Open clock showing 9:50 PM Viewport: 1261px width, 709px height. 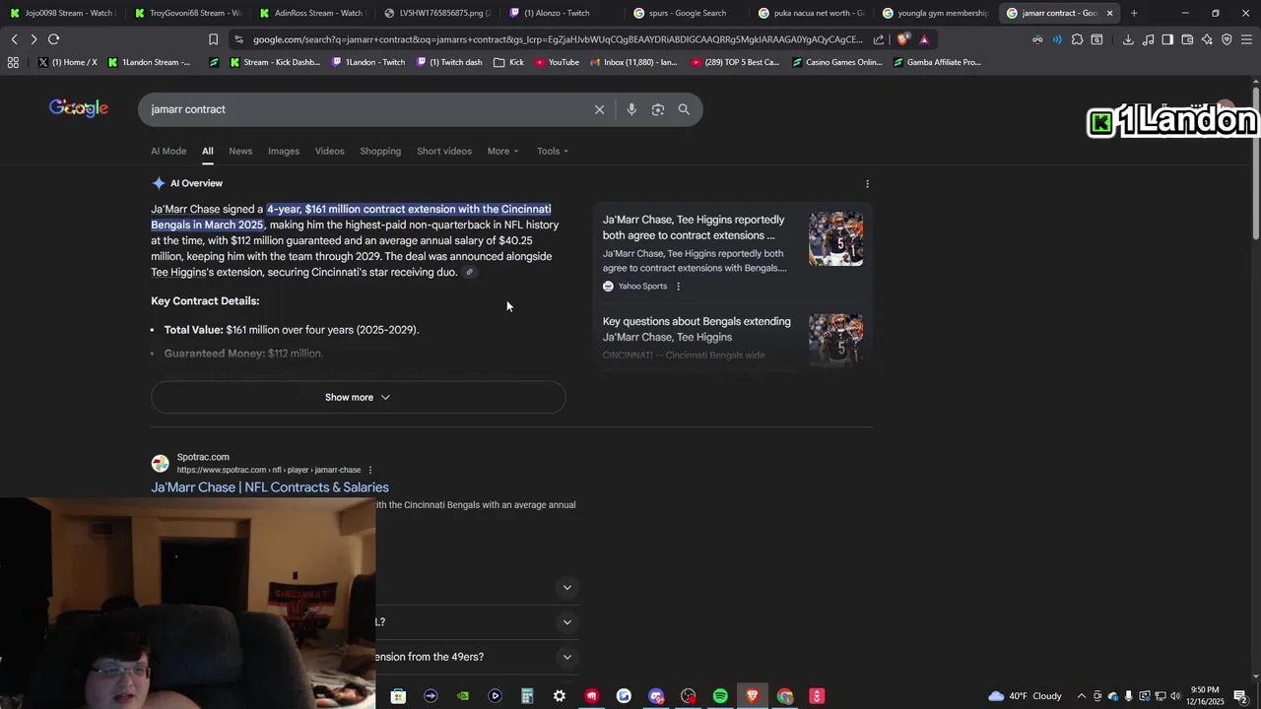coord(1206,696)
